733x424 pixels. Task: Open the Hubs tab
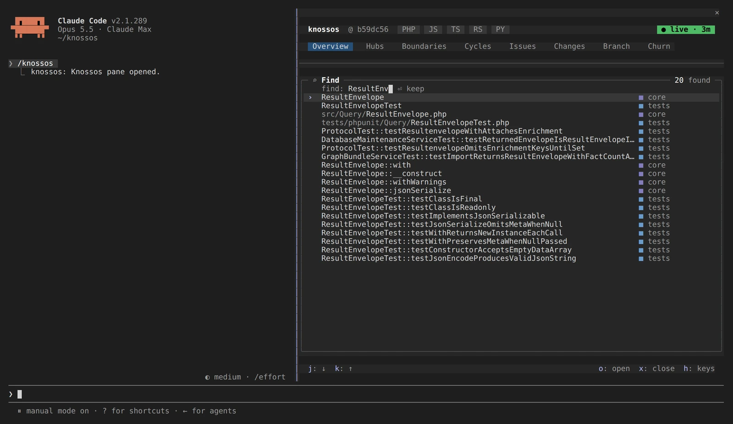coord(375,46)
